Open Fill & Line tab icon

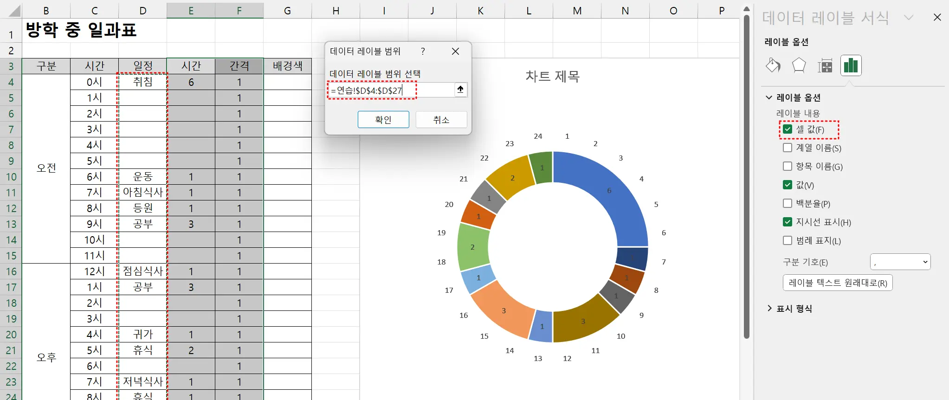pyautogui.click(x=773, y=65)
